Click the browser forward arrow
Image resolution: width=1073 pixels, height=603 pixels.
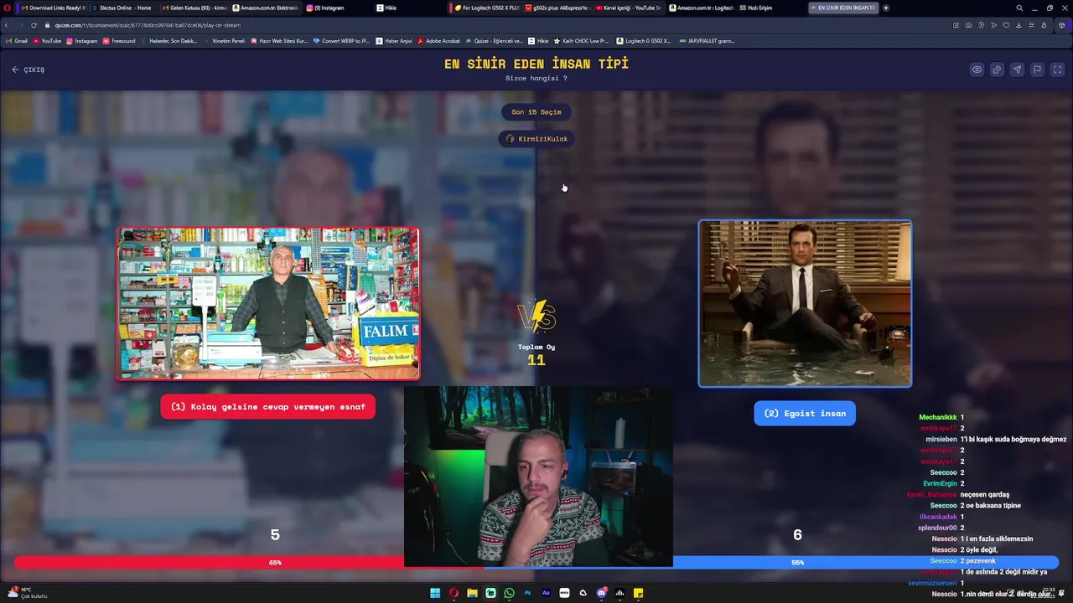[20, 25]
